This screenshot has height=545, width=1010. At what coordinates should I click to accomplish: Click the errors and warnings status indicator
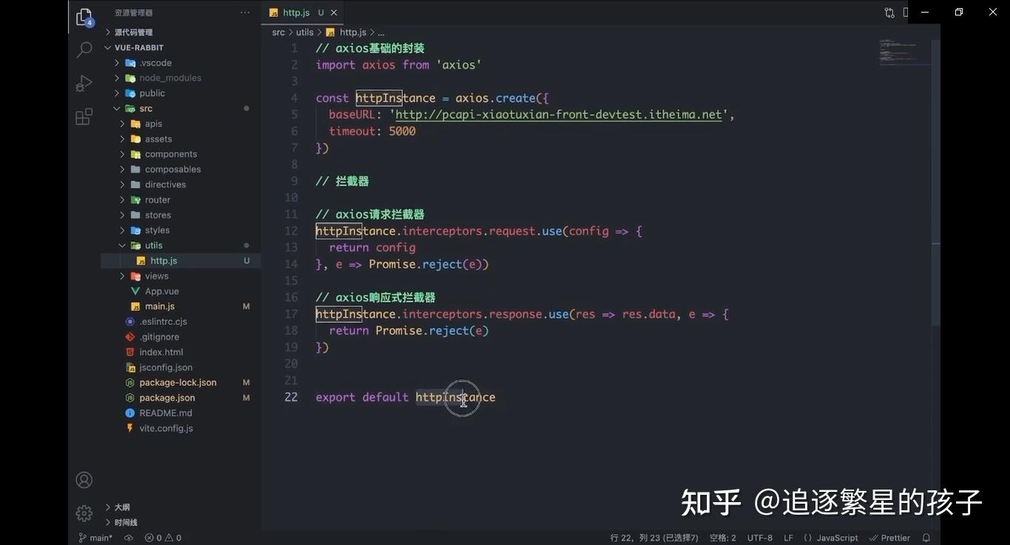tap(163, 538)
